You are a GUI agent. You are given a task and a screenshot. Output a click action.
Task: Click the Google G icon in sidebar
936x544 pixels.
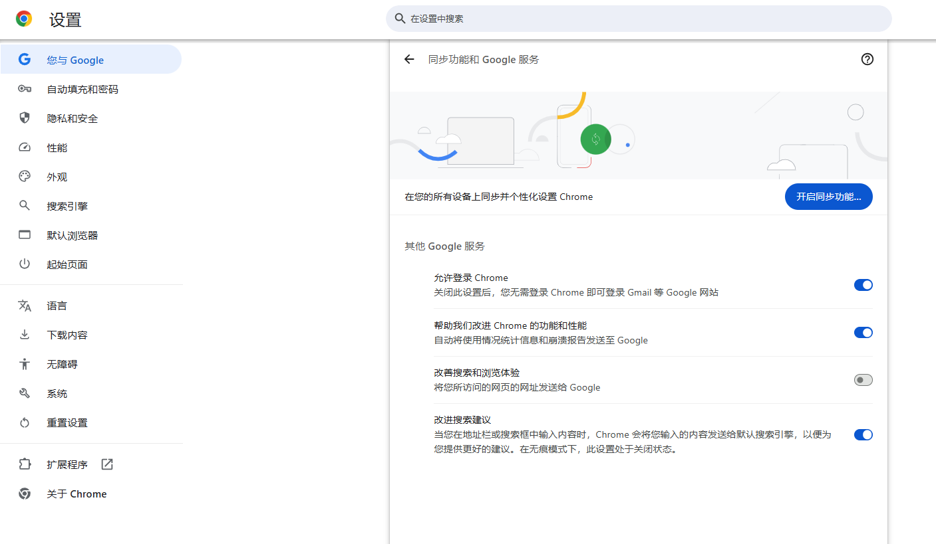point(25,60)
